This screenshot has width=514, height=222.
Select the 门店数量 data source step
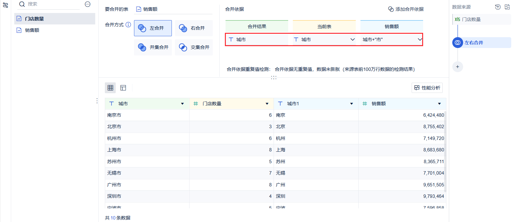point(481,19)
